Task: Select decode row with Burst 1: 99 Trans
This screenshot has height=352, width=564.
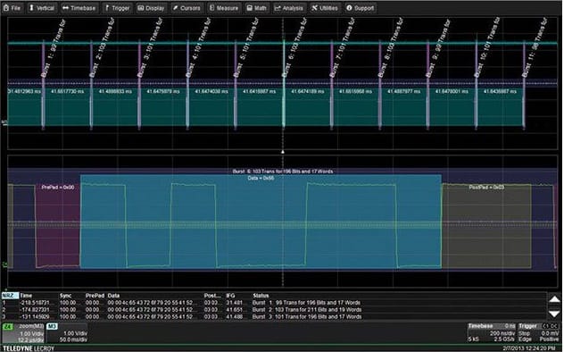Action: (x=273, y=303)
